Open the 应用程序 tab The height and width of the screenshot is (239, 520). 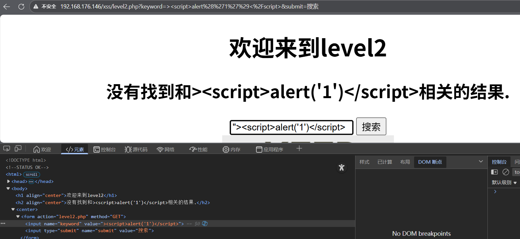coord(269,149)
